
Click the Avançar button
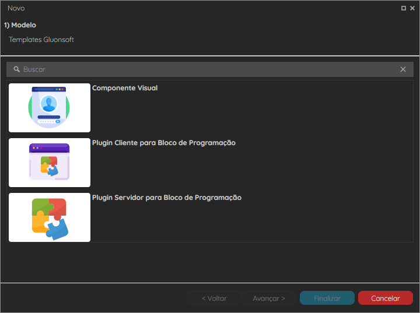[x=269, y=298]
